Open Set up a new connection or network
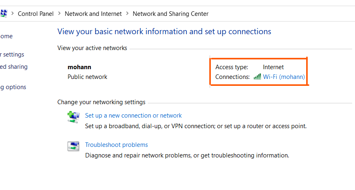The width and height of the screenshot is (355, 190). [133, 116]
